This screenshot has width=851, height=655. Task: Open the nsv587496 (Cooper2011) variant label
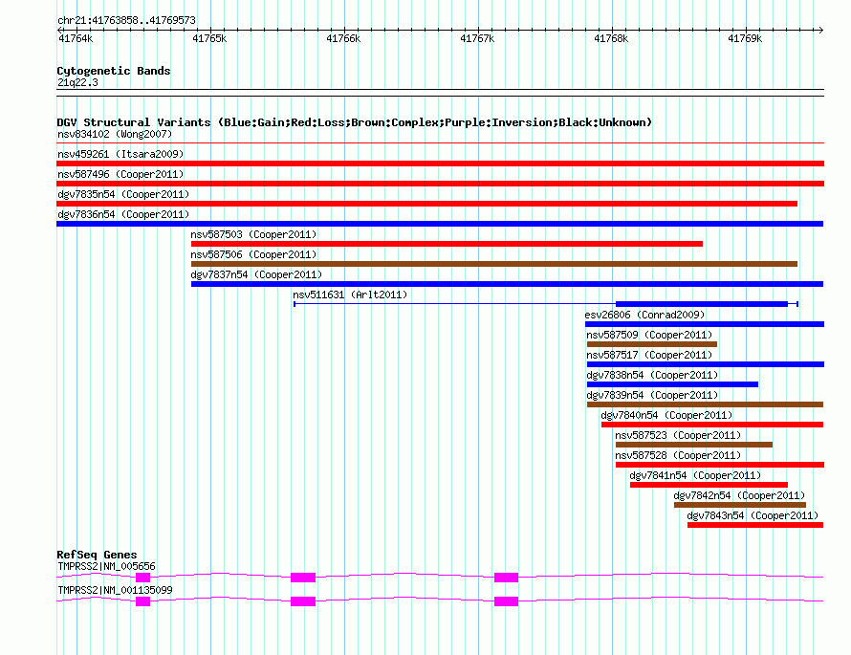coord(120,174)
